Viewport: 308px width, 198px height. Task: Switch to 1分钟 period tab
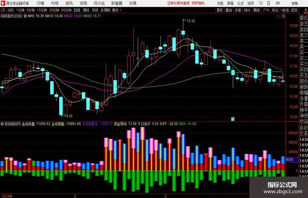pos(20,10)
